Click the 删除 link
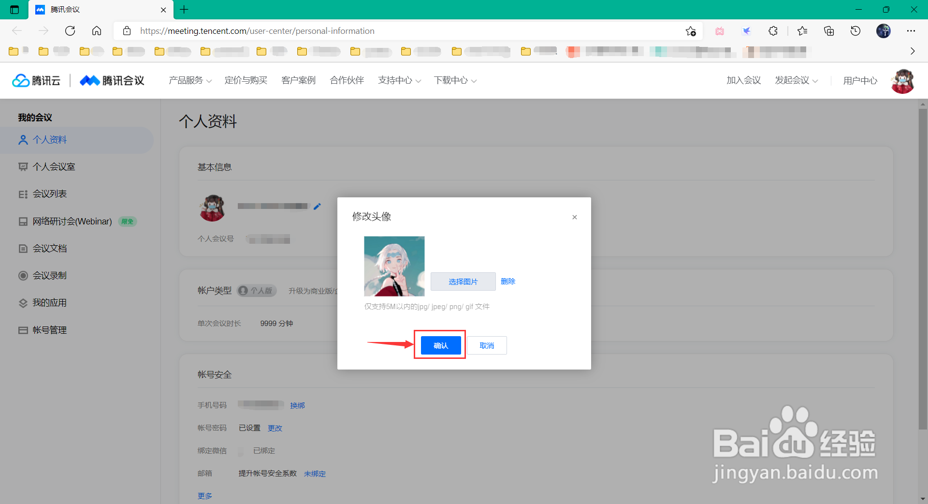 coord(508,282)
